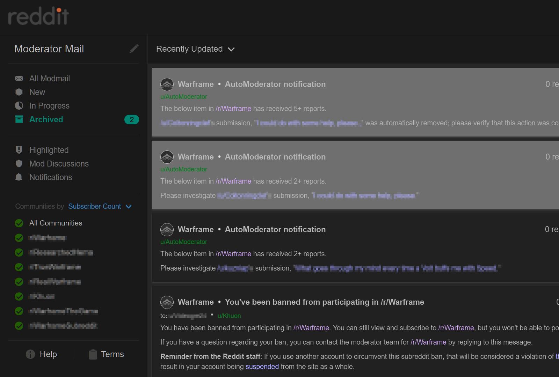Viewport: 559px width, 377px height.
Task: Click 'Communities by' label
Action: point(39,206)
